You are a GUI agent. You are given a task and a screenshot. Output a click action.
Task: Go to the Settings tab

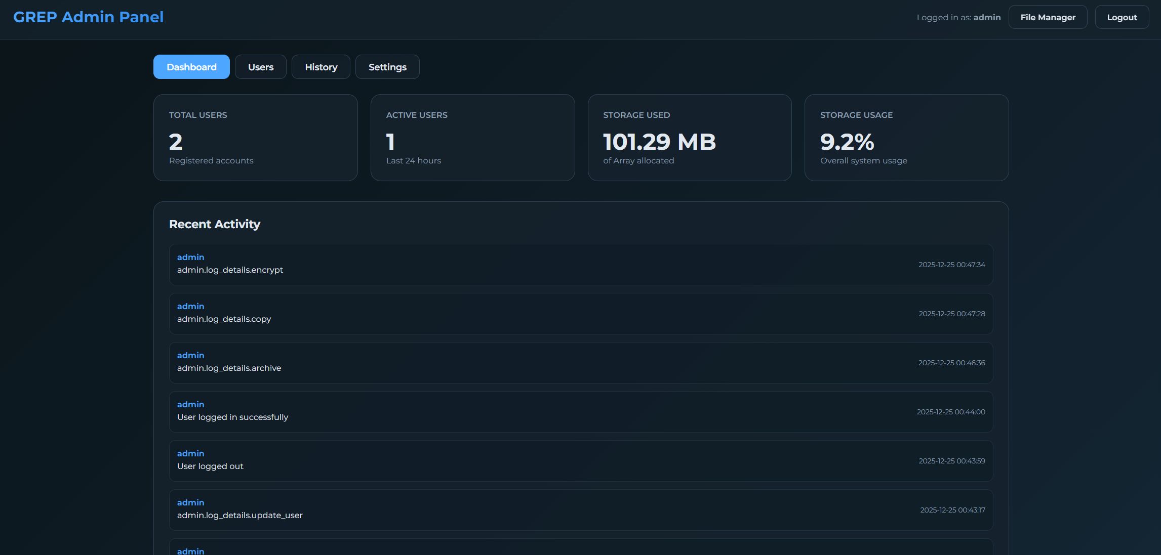(x=387, y=67)
